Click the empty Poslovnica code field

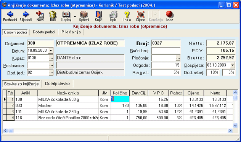[x=38, y=65]
